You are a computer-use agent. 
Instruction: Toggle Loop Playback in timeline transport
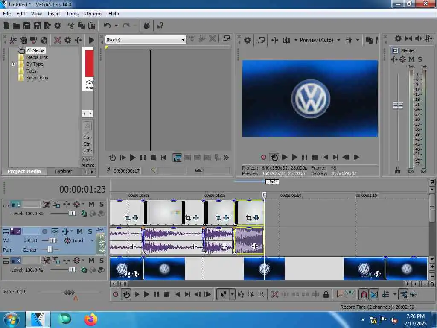(126, 294)
